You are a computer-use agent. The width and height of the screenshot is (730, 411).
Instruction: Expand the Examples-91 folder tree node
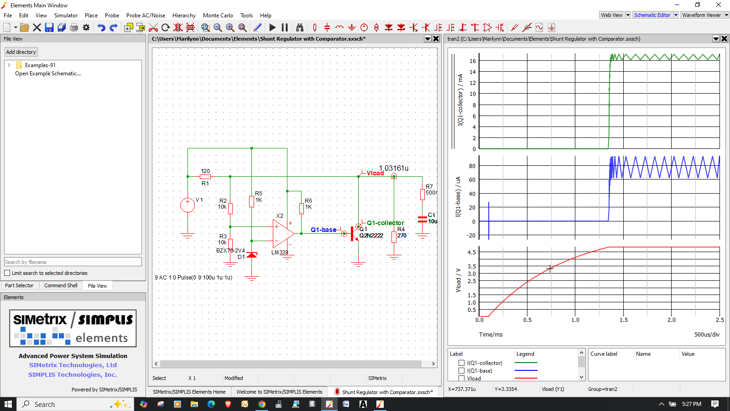click(x=9, y=65)
